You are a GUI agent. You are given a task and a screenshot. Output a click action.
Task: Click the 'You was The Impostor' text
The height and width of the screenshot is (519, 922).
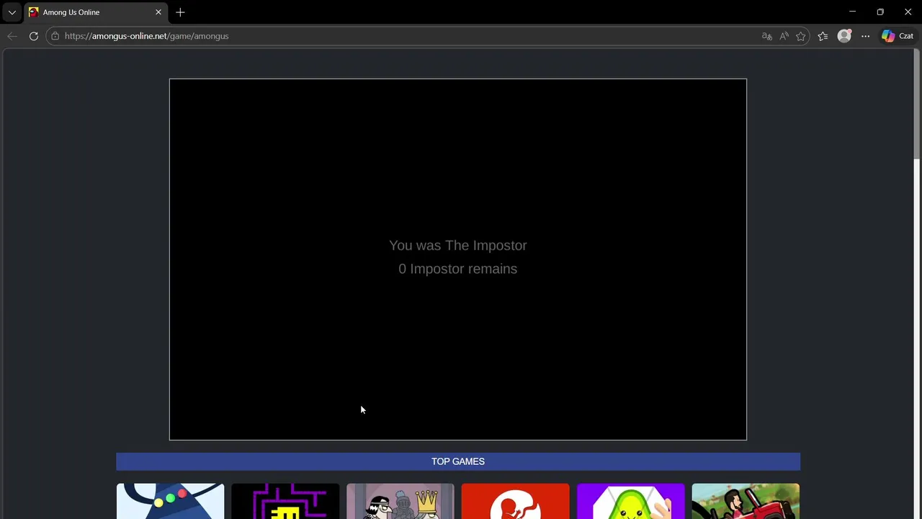[458, 245]
